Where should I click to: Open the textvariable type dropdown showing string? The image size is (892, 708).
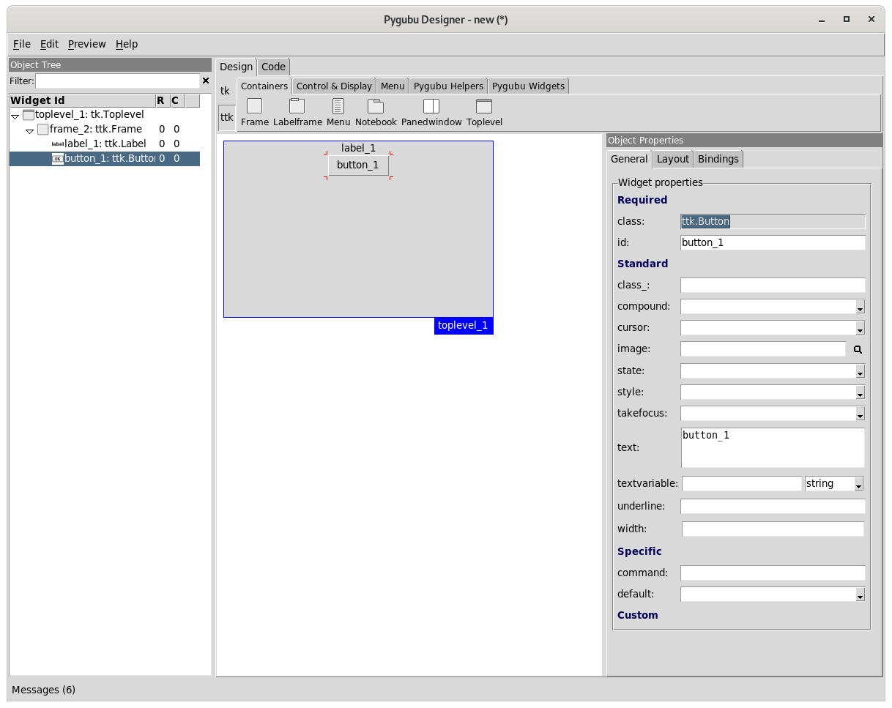click(858, 483)
